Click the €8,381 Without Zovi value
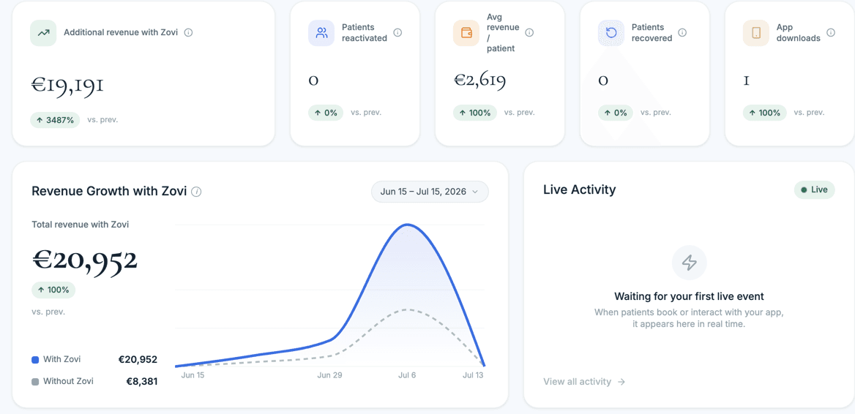Viewport: 855px width, 414px height. [x=142, y=382]
